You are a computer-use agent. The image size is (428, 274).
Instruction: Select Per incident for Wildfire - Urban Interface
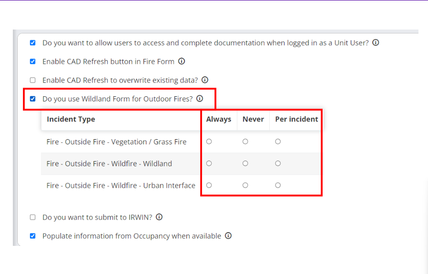[x=278, y=185]
